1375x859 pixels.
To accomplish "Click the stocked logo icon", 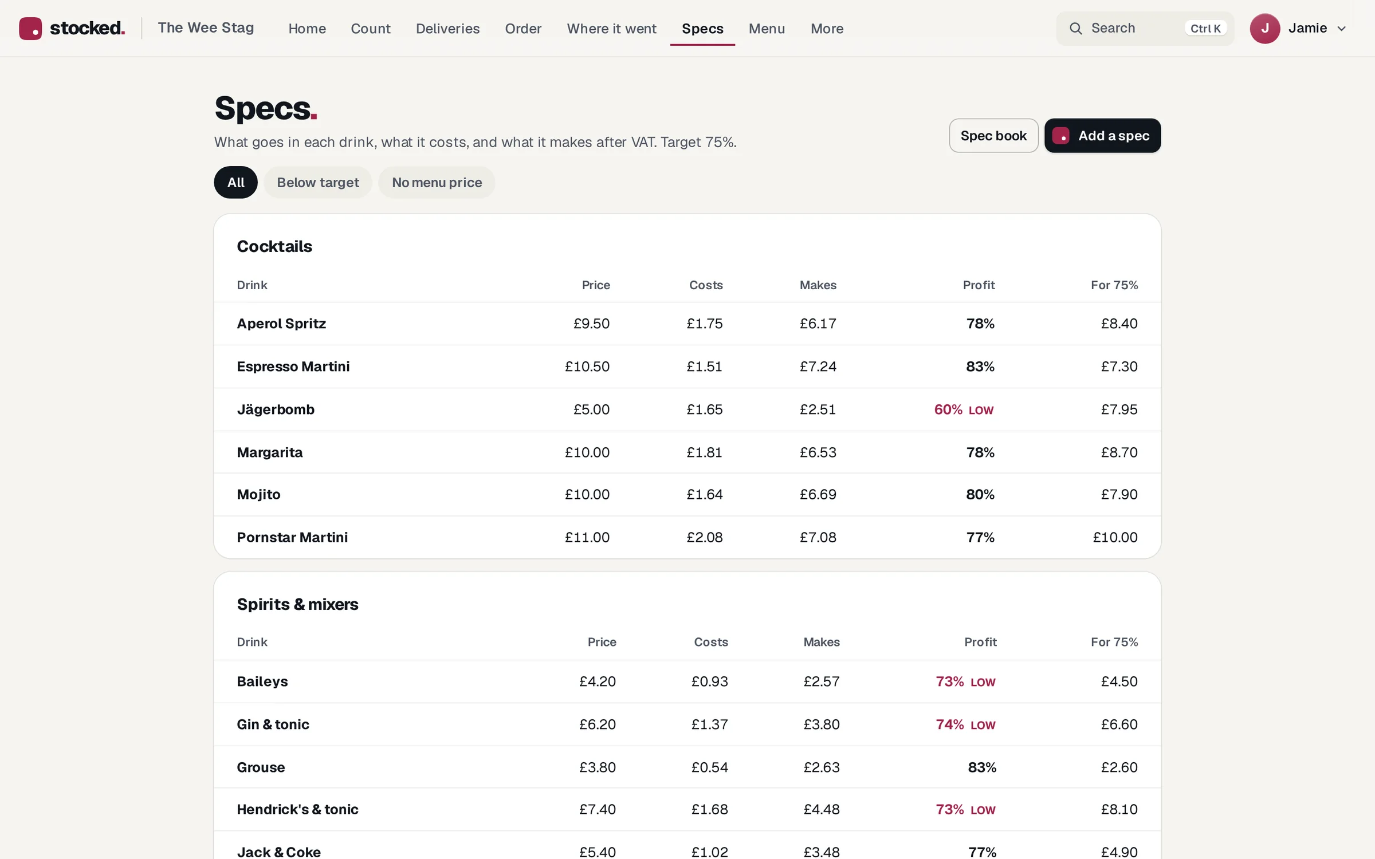I will point(30,28).
